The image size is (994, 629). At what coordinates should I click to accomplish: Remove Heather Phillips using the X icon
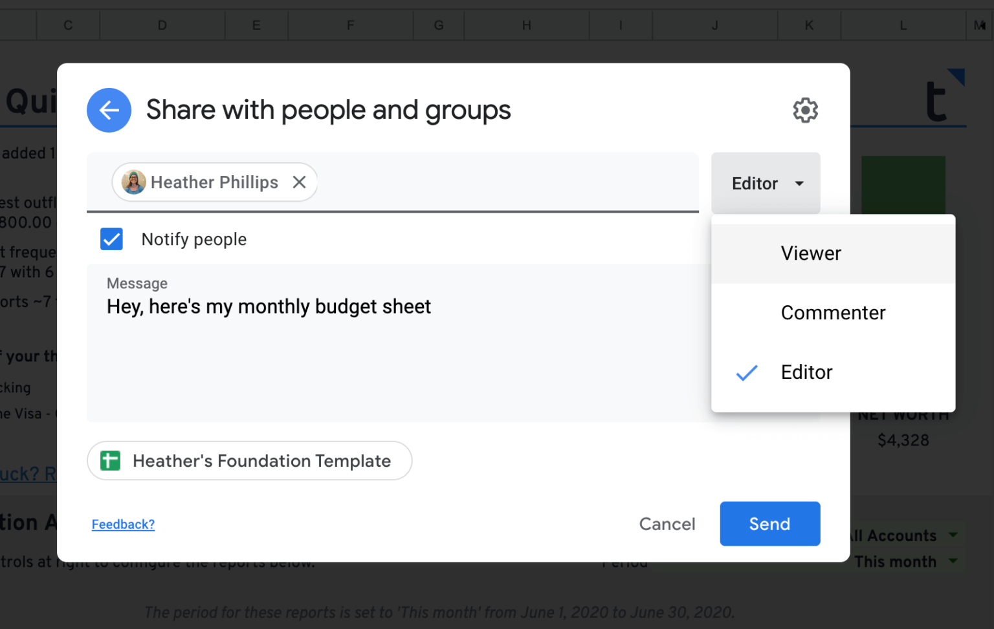pos(299,182)
